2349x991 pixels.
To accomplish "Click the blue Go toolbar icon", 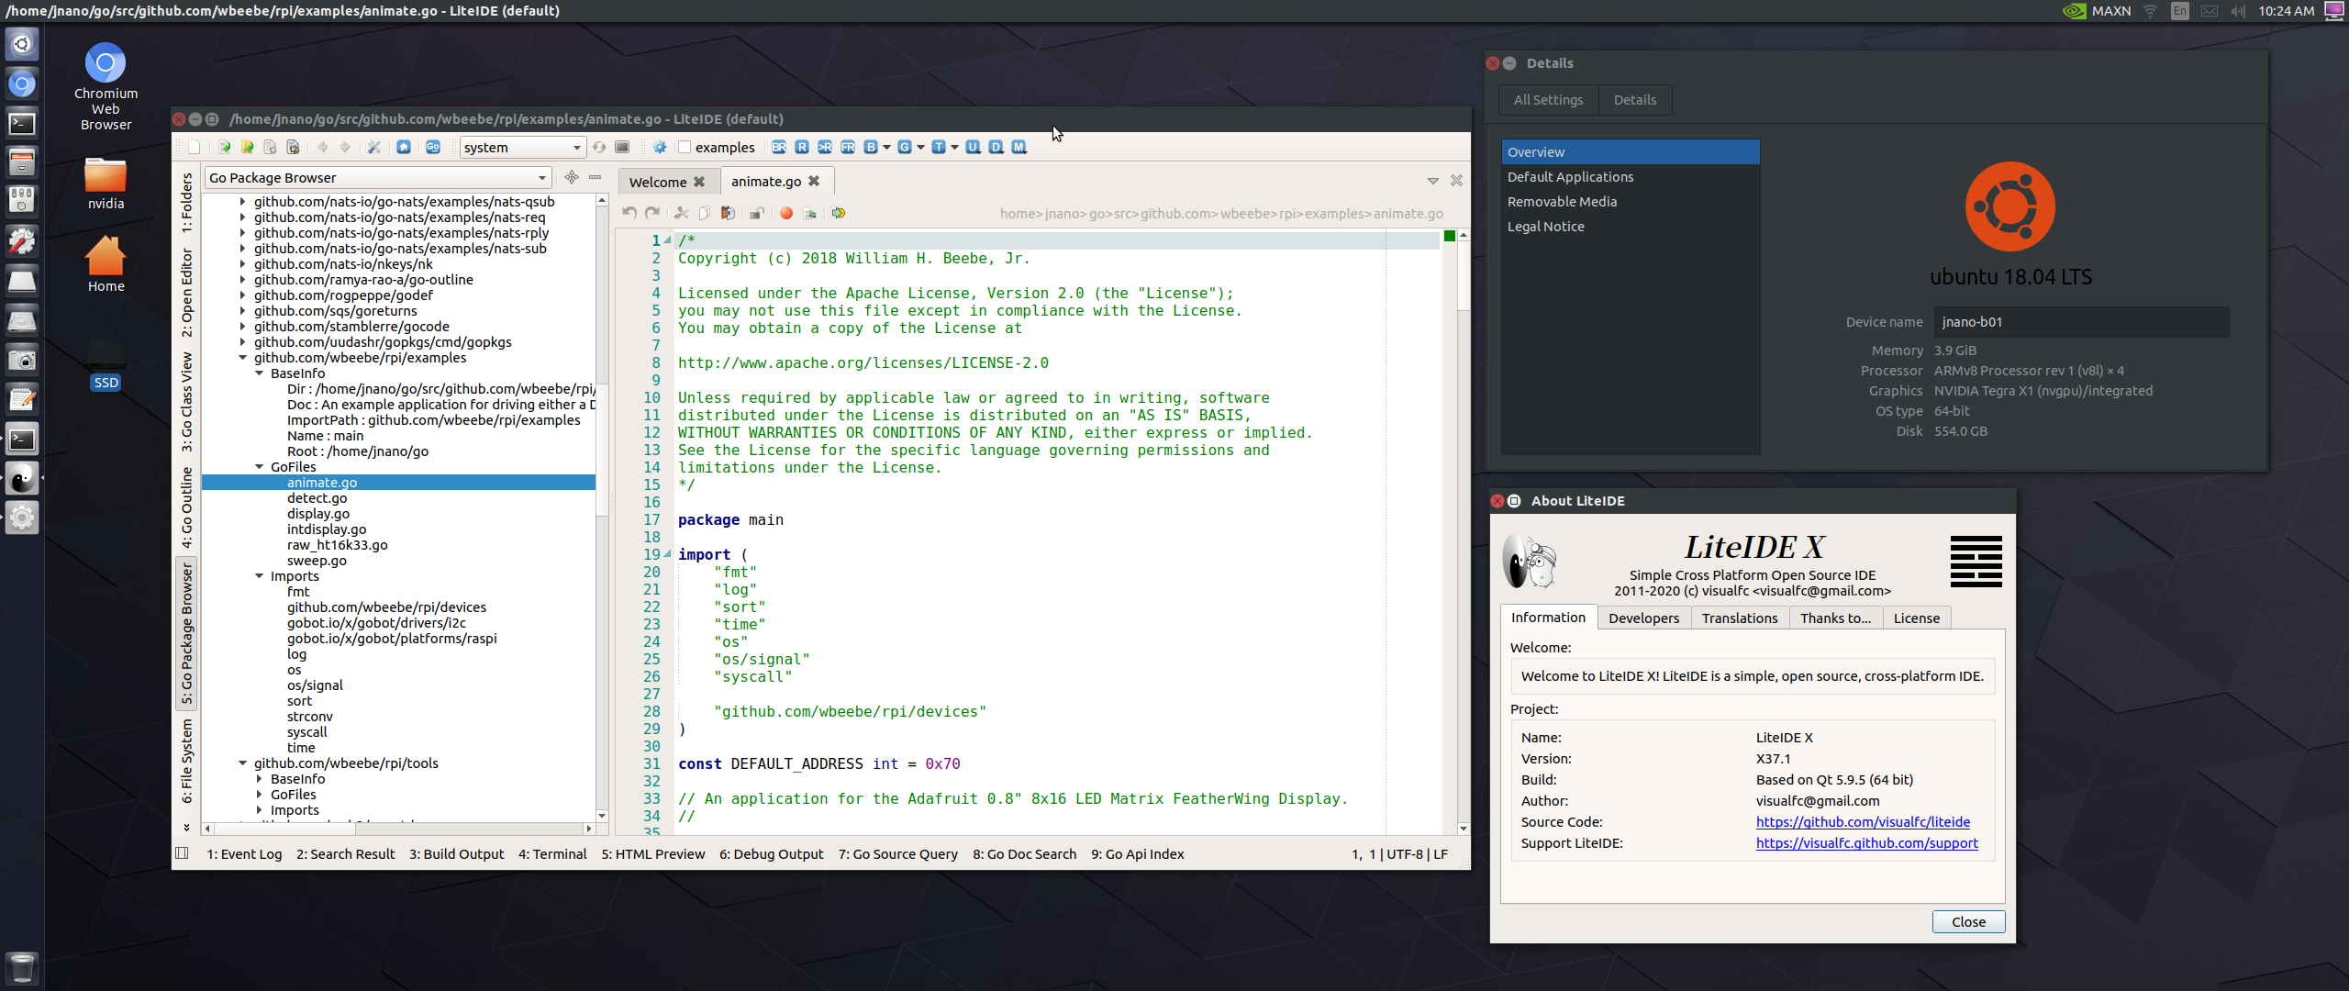I will 433,147.
